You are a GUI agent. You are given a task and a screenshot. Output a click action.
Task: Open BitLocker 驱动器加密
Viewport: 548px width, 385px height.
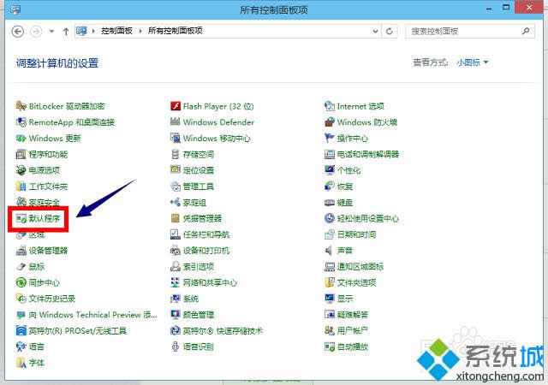(x=66, y=106)
